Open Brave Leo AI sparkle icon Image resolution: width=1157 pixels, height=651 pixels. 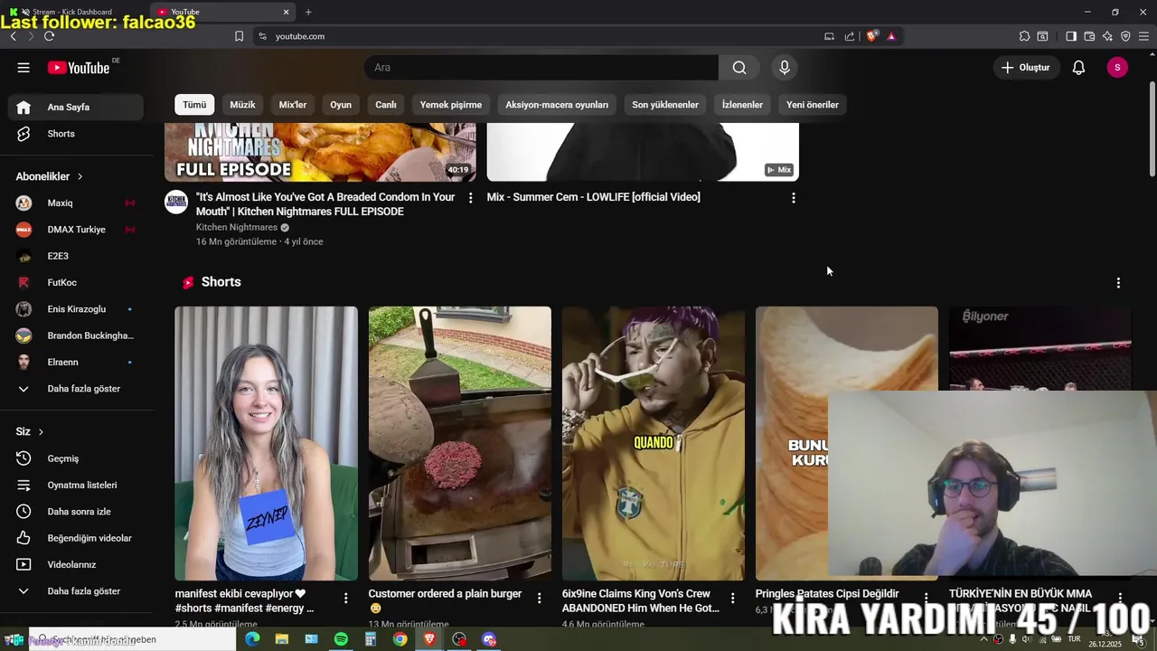coord(1107,36)
